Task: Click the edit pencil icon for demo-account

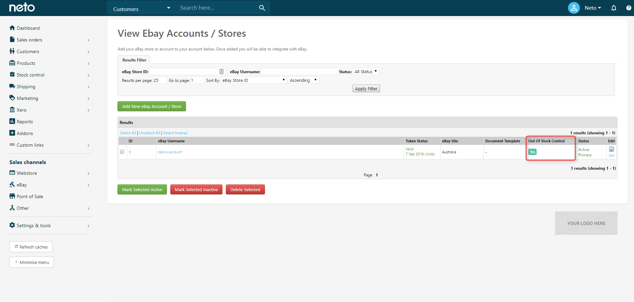Action: pos(612,149)
